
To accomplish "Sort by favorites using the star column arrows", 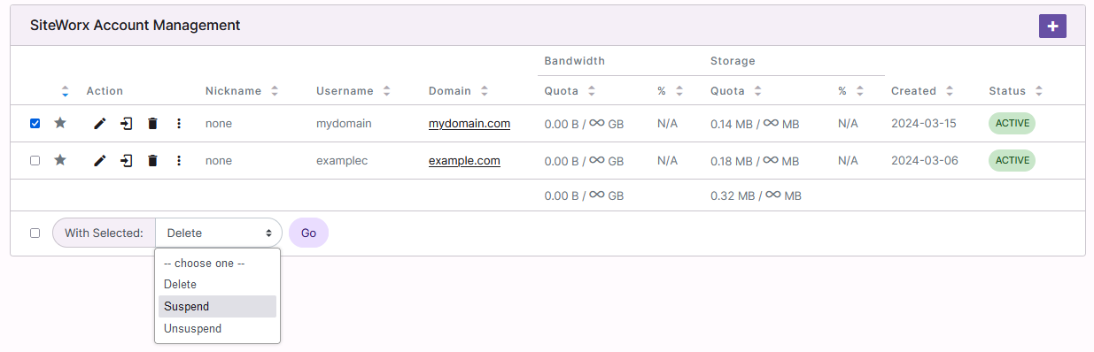I will (65, 91).
